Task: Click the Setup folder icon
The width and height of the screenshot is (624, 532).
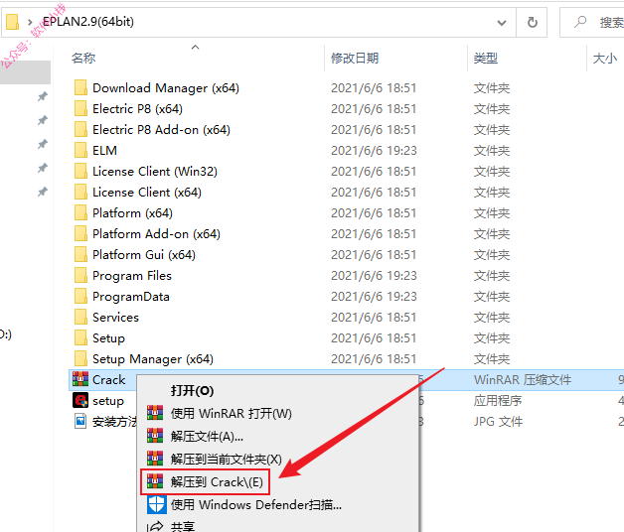Action: [80, 338]
